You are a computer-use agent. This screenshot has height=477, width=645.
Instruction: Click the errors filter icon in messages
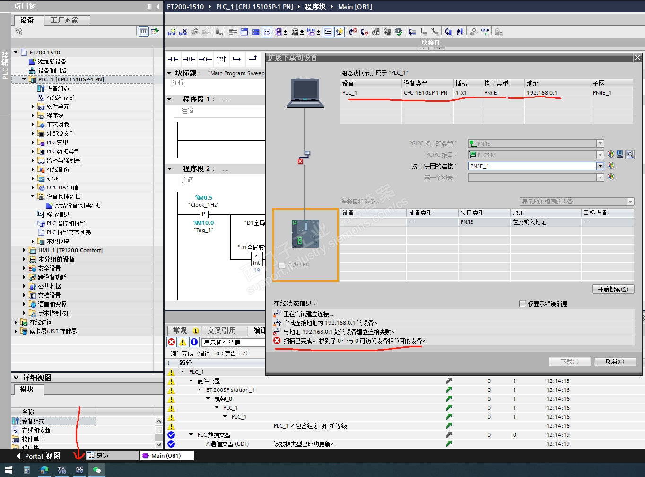pyautogui.click(x=172, y=342)
